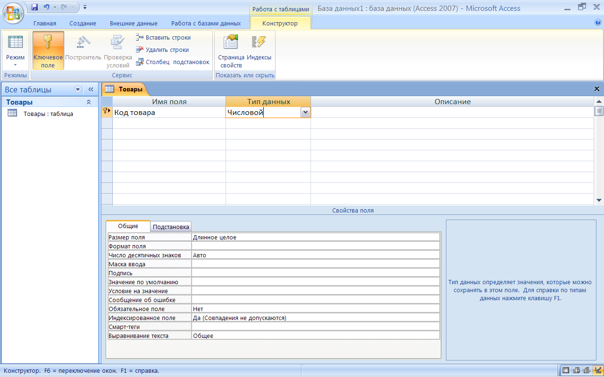Close the Товары document with the X
This screenshot has height=377, width=604.
tap(597, 89)
